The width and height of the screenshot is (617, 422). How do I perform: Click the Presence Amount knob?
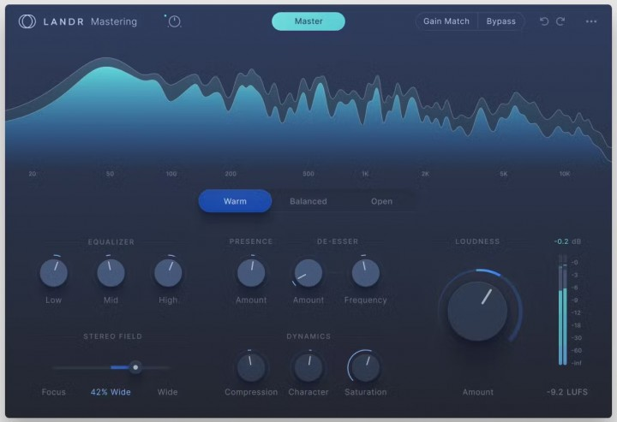251,272
